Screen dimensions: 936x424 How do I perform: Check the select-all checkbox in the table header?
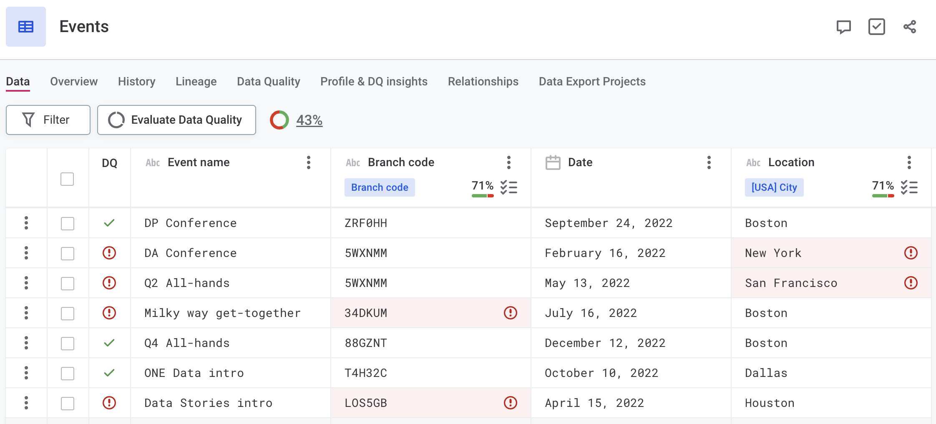pos(67,179)
